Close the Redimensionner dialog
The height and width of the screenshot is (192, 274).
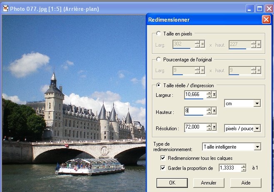pos(266,20)
